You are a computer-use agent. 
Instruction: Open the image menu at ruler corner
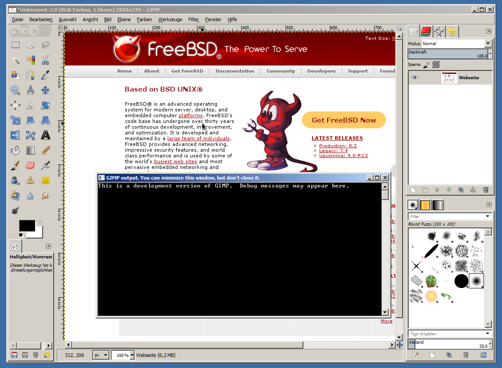tap(60, 28)
